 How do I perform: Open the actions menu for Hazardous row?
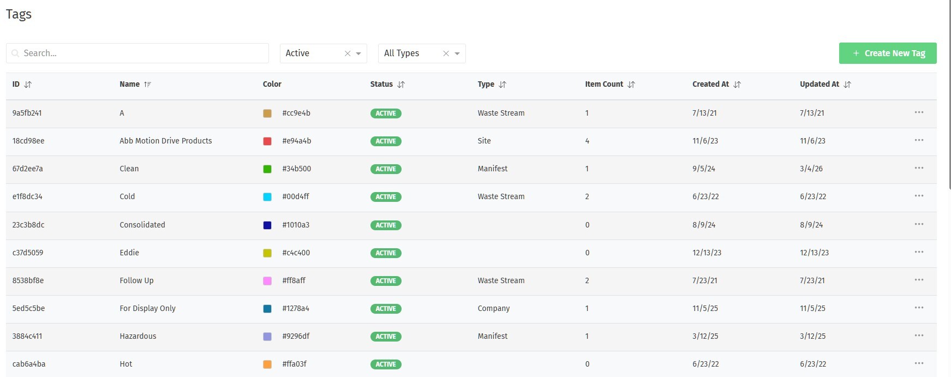(919, 336)
